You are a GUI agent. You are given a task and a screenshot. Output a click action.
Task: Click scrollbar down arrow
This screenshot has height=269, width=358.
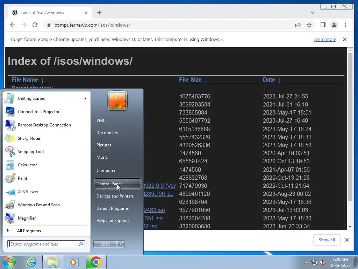(350, 227)
